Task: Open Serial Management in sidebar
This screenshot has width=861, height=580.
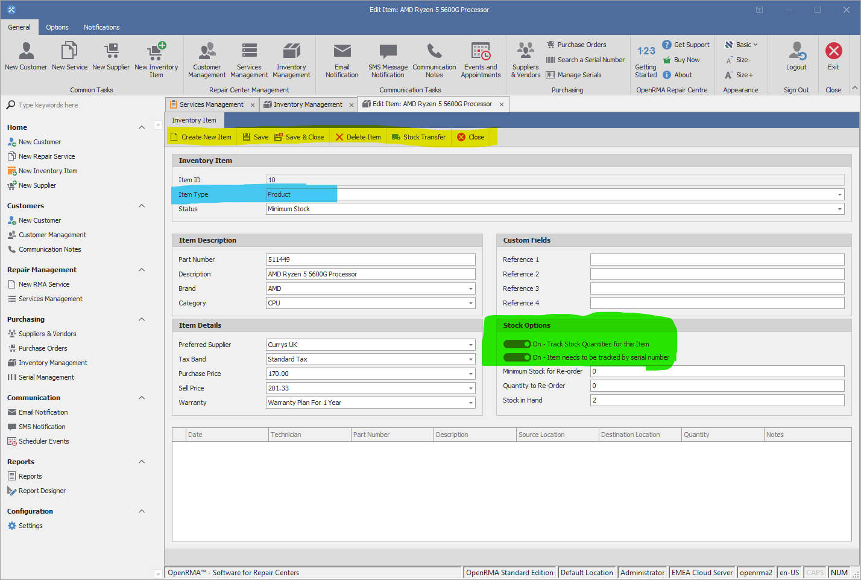Action: (41, 377)
